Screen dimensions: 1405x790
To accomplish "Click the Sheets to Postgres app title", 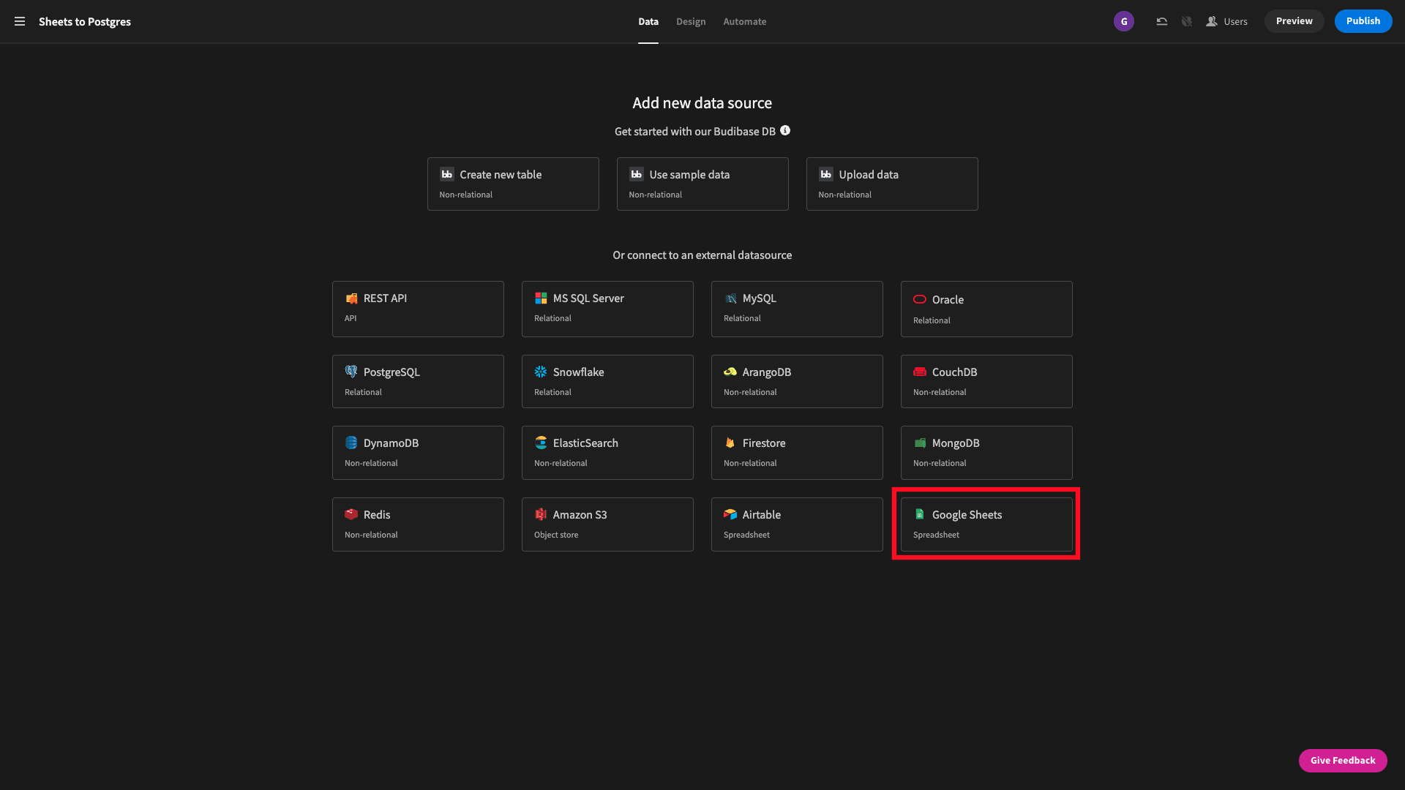I will coord(85,22).
